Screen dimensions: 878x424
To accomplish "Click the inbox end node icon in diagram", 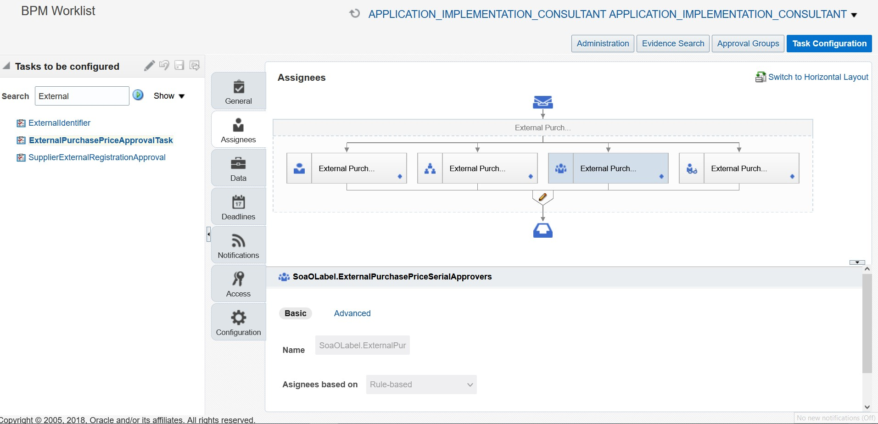I will pos(543,230).
